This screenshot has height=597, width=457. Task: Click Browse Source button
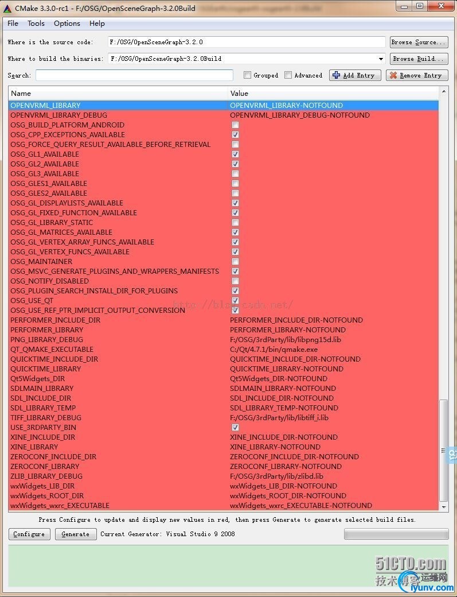419,42
